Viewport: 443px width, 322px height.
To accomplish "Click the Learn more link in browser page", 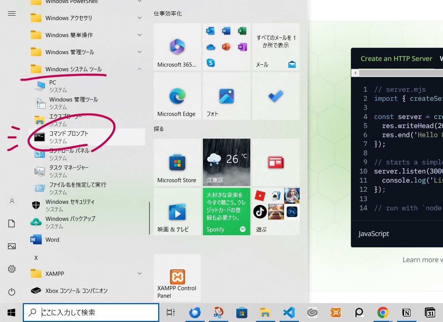I will tap(423, 259).
